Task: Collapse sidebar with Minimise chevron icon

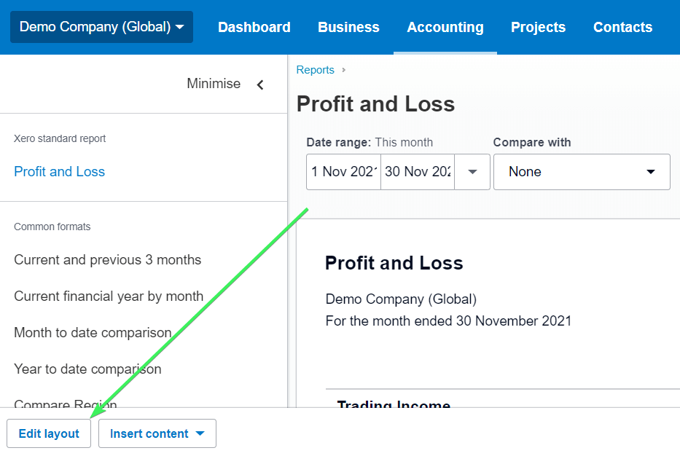Action: pos(260,84)
